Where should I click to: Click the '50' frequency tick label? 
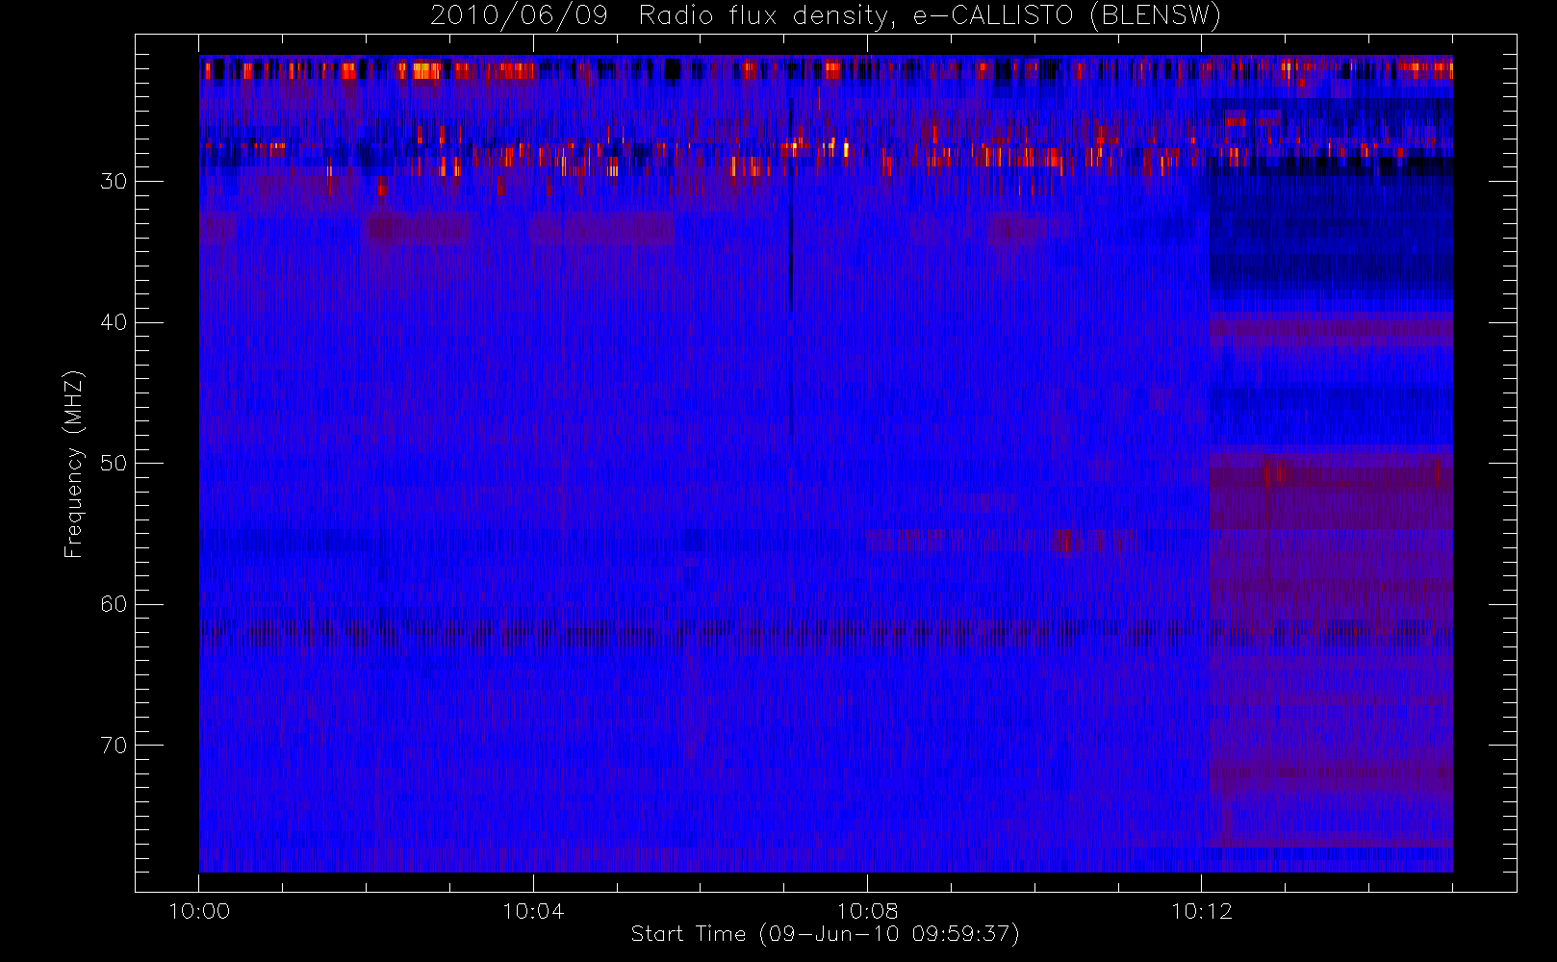point(114,464)
